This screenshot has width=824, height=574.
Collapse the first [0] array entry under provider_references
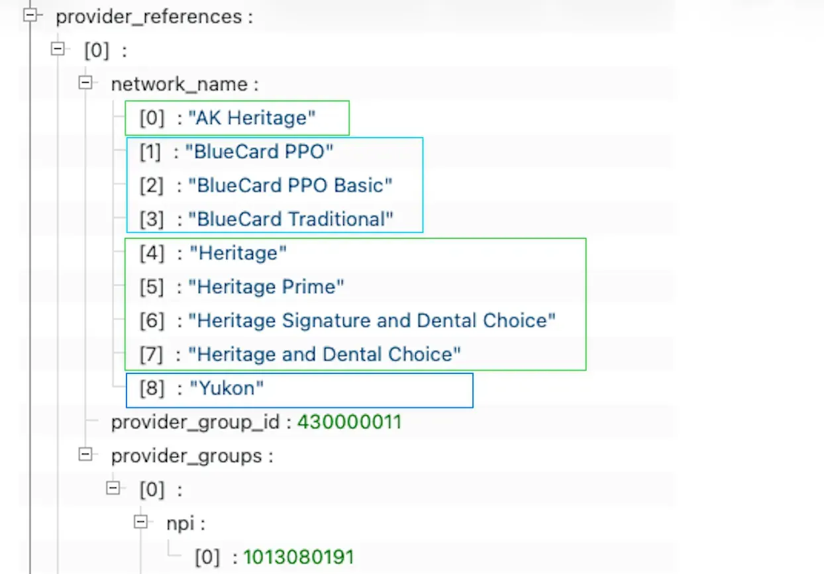point(58,48)
